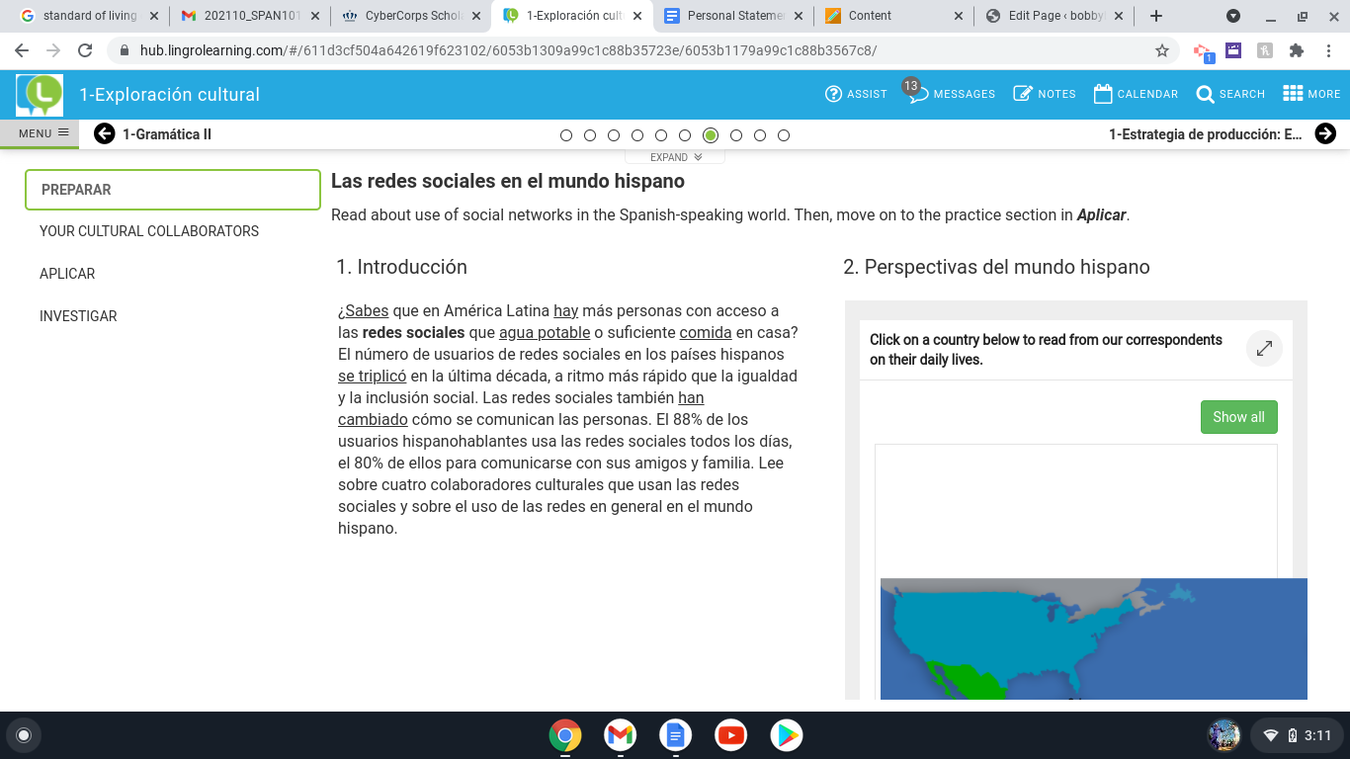Open the Notes editor icon
1350x759 pixels.
click(x=1023, y=94)
